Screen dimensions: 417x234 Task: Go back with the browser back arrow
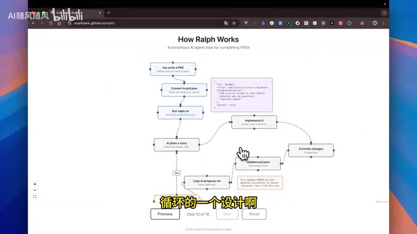tap(33, 23)
